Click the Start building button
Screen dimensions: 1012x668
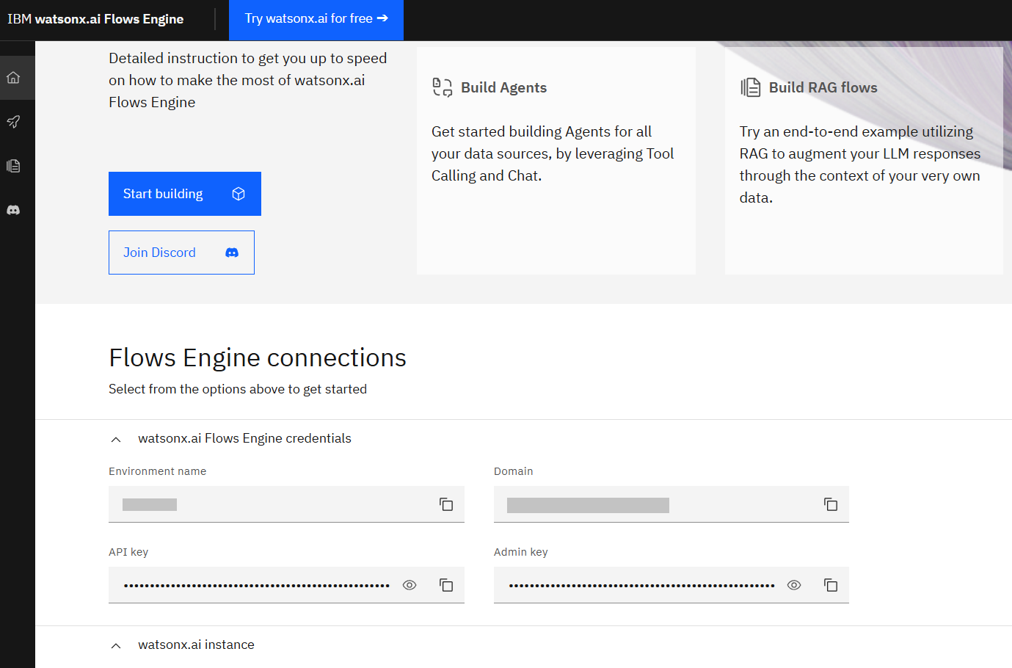[x=185, y=194]
